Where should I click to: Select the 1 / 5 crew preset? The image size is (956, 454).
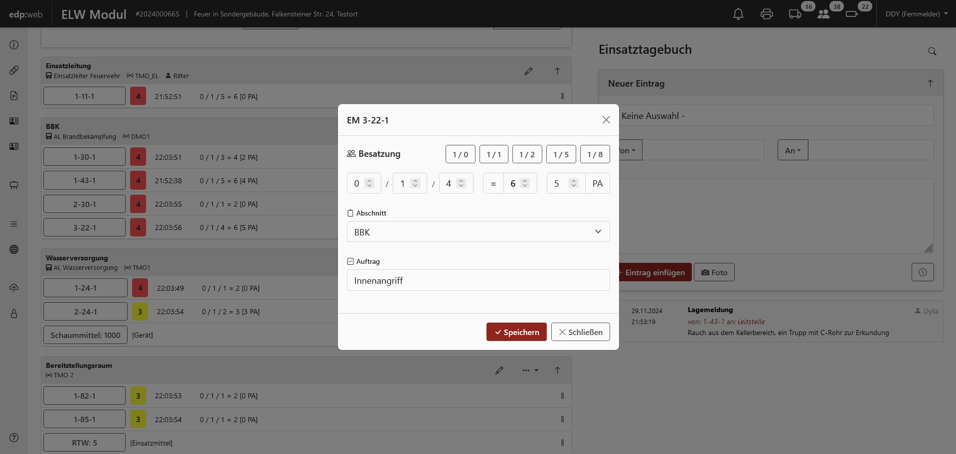click(561, 154)
